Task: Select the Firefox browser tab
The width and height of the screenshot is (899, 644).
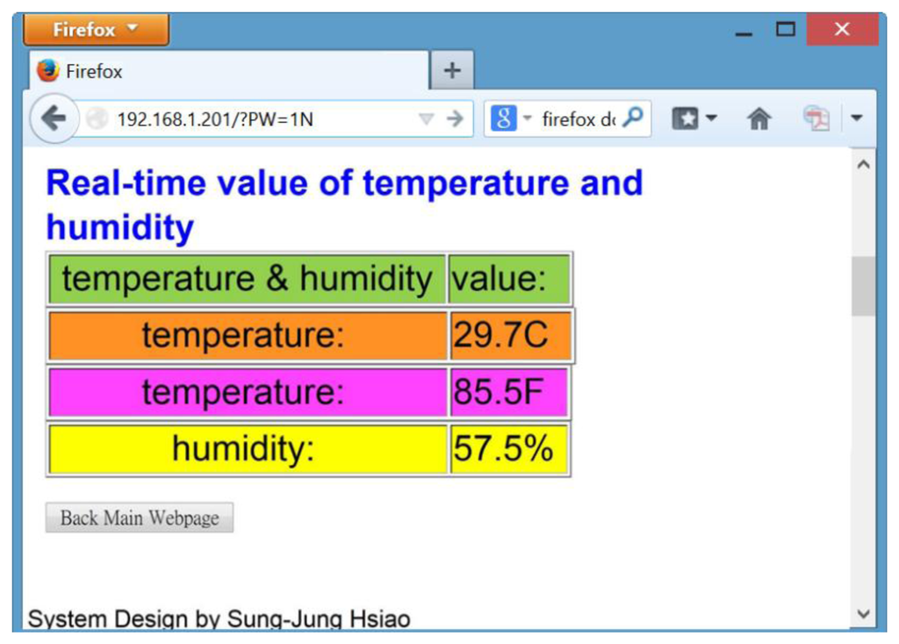Action: click(x=228, y=71)
